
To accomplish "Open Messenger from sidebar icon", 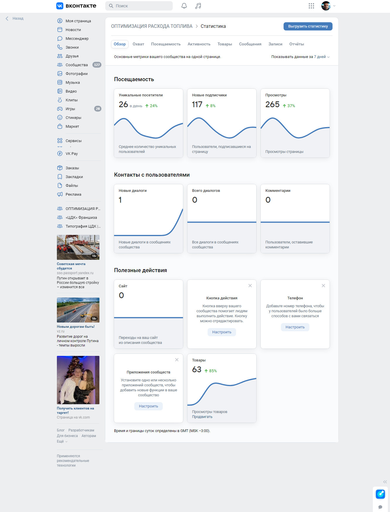I will coord(60,38).
